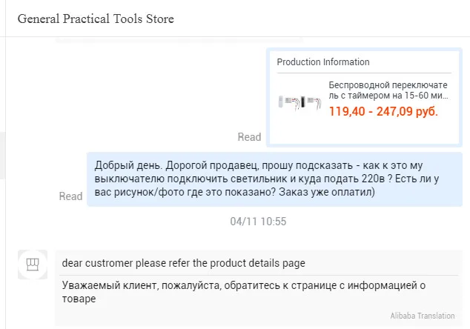The height and width of the screenshot is (329, 470).
Task: Open product title starting with Беспроводной переключатель
Action: pyautogui.click(x=377, y=90)
